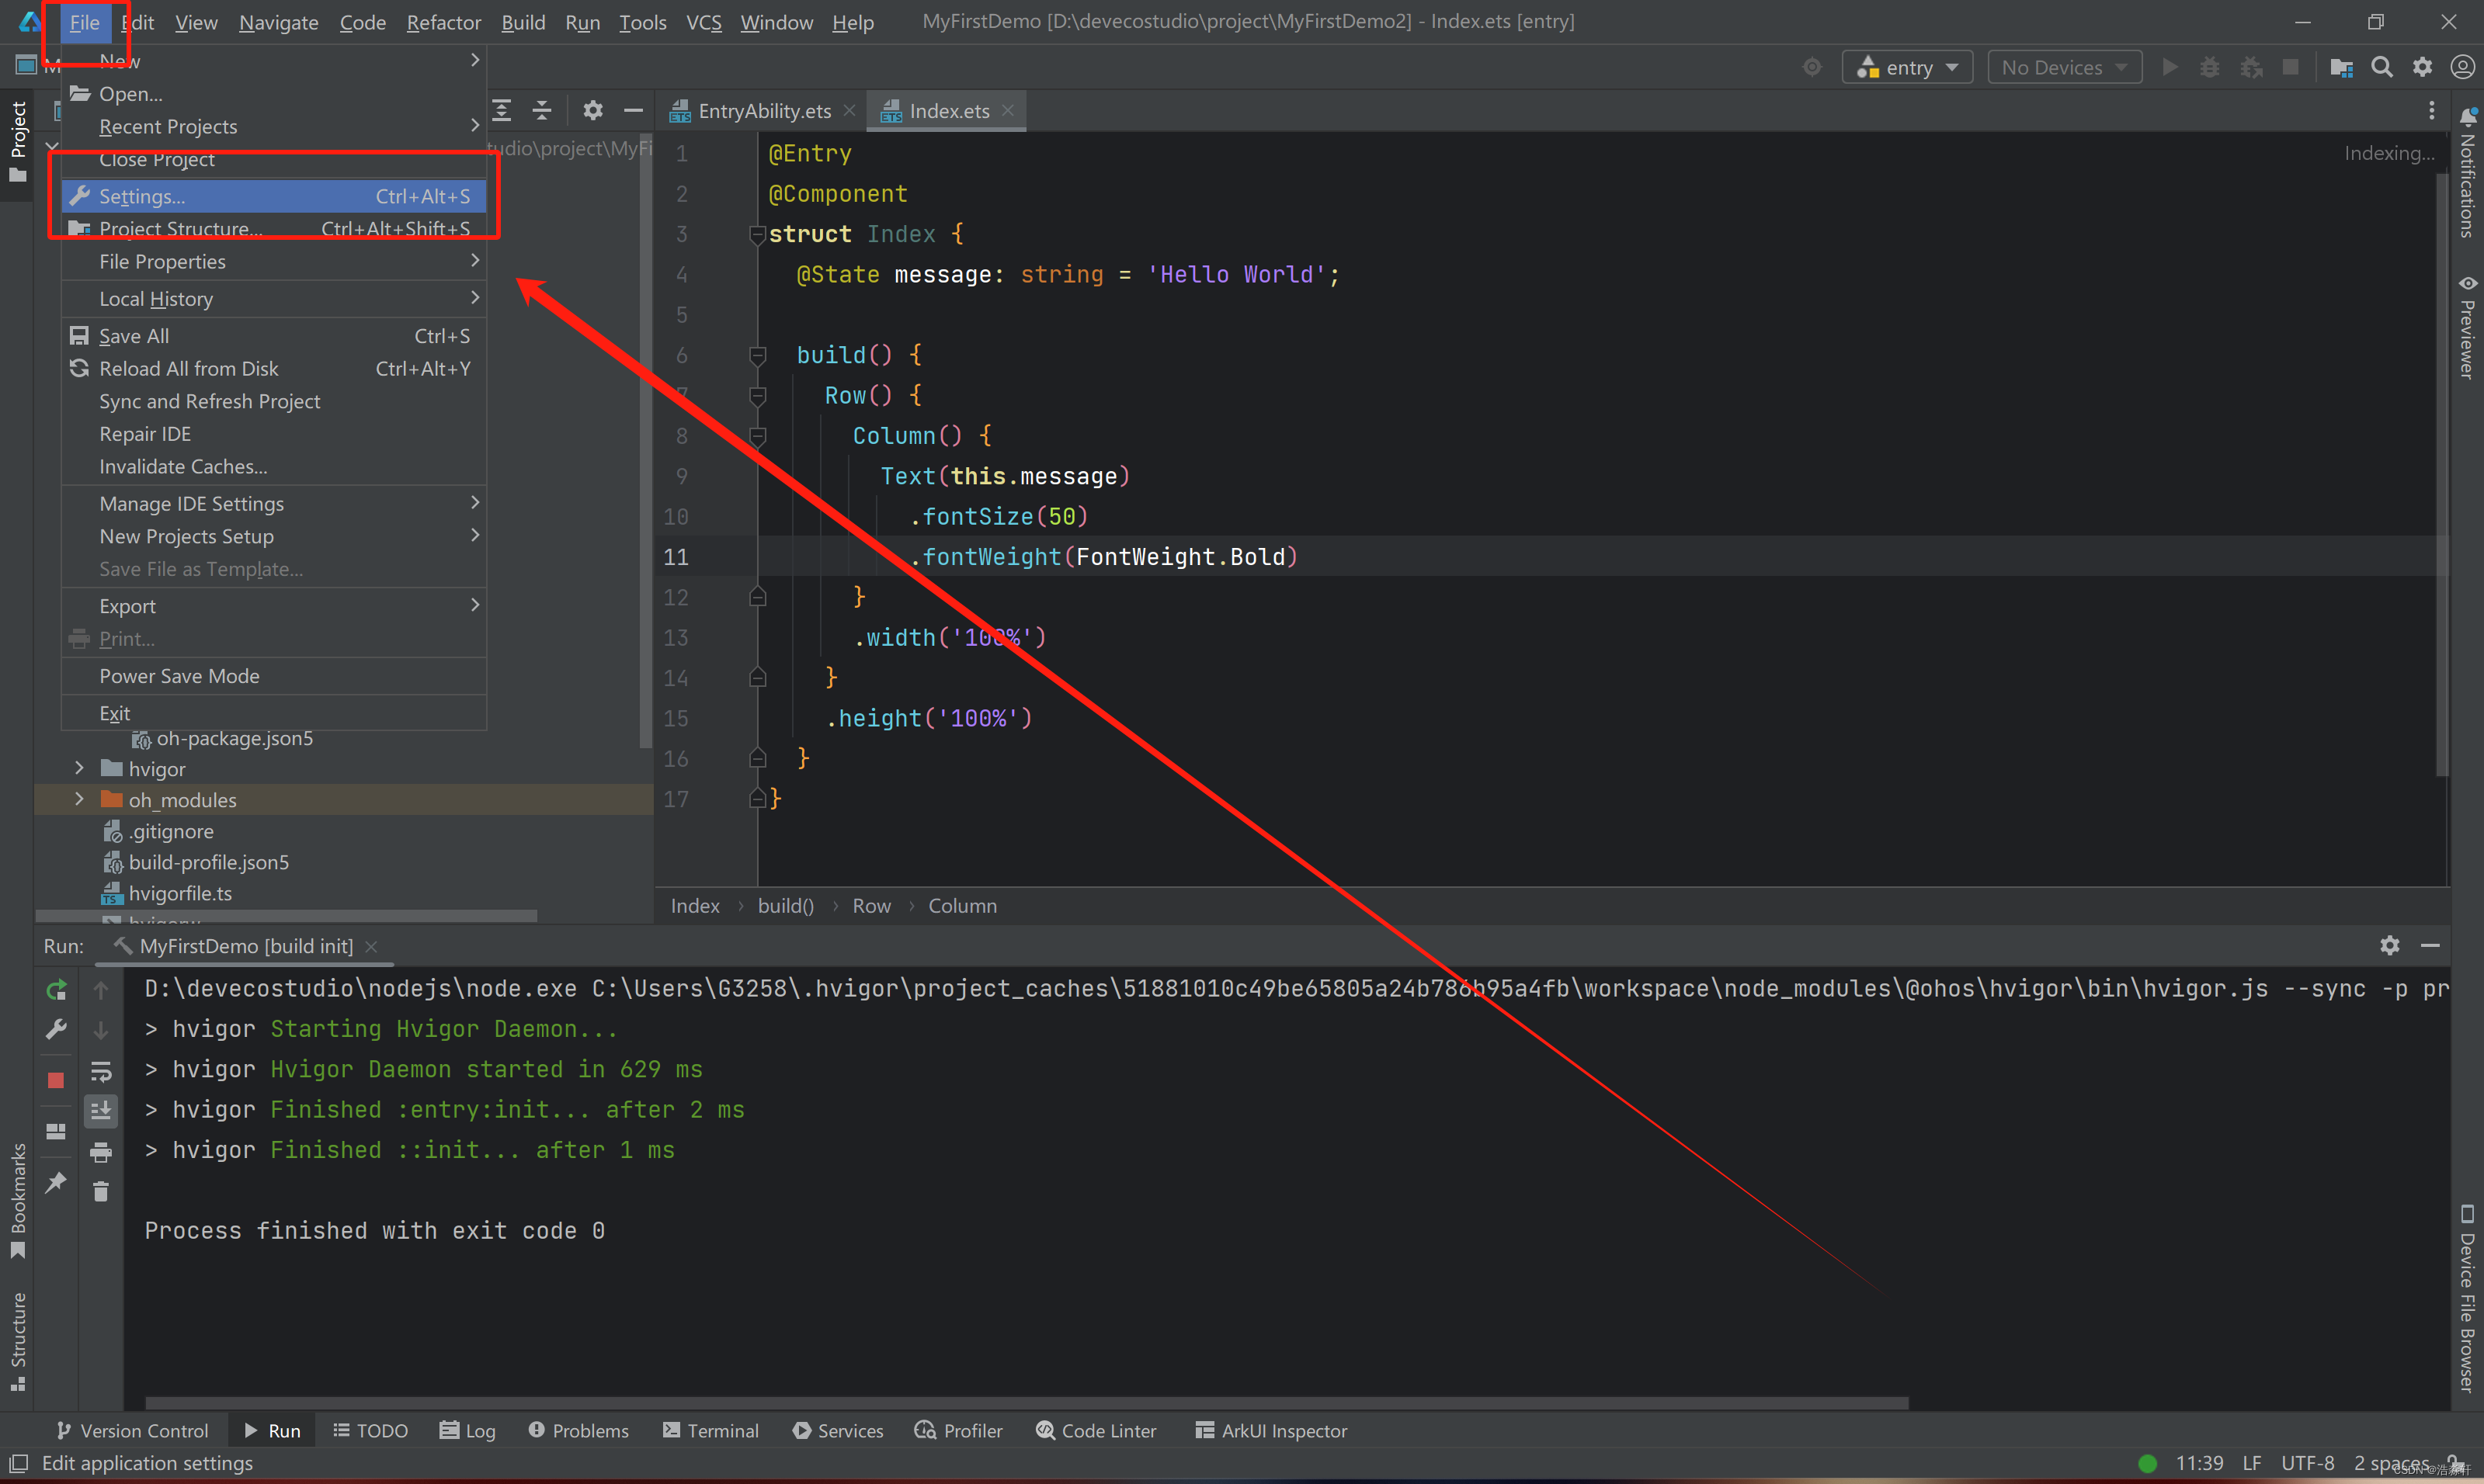Open the Device File Browser panel

(x=2467, y=1298)
